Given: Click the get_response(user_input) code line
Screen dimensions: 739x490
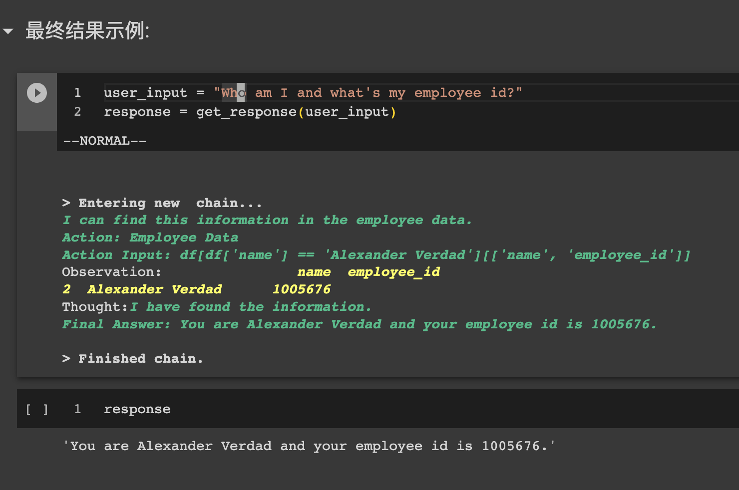Looking at the screenshot, I should [x=250, y=112].
